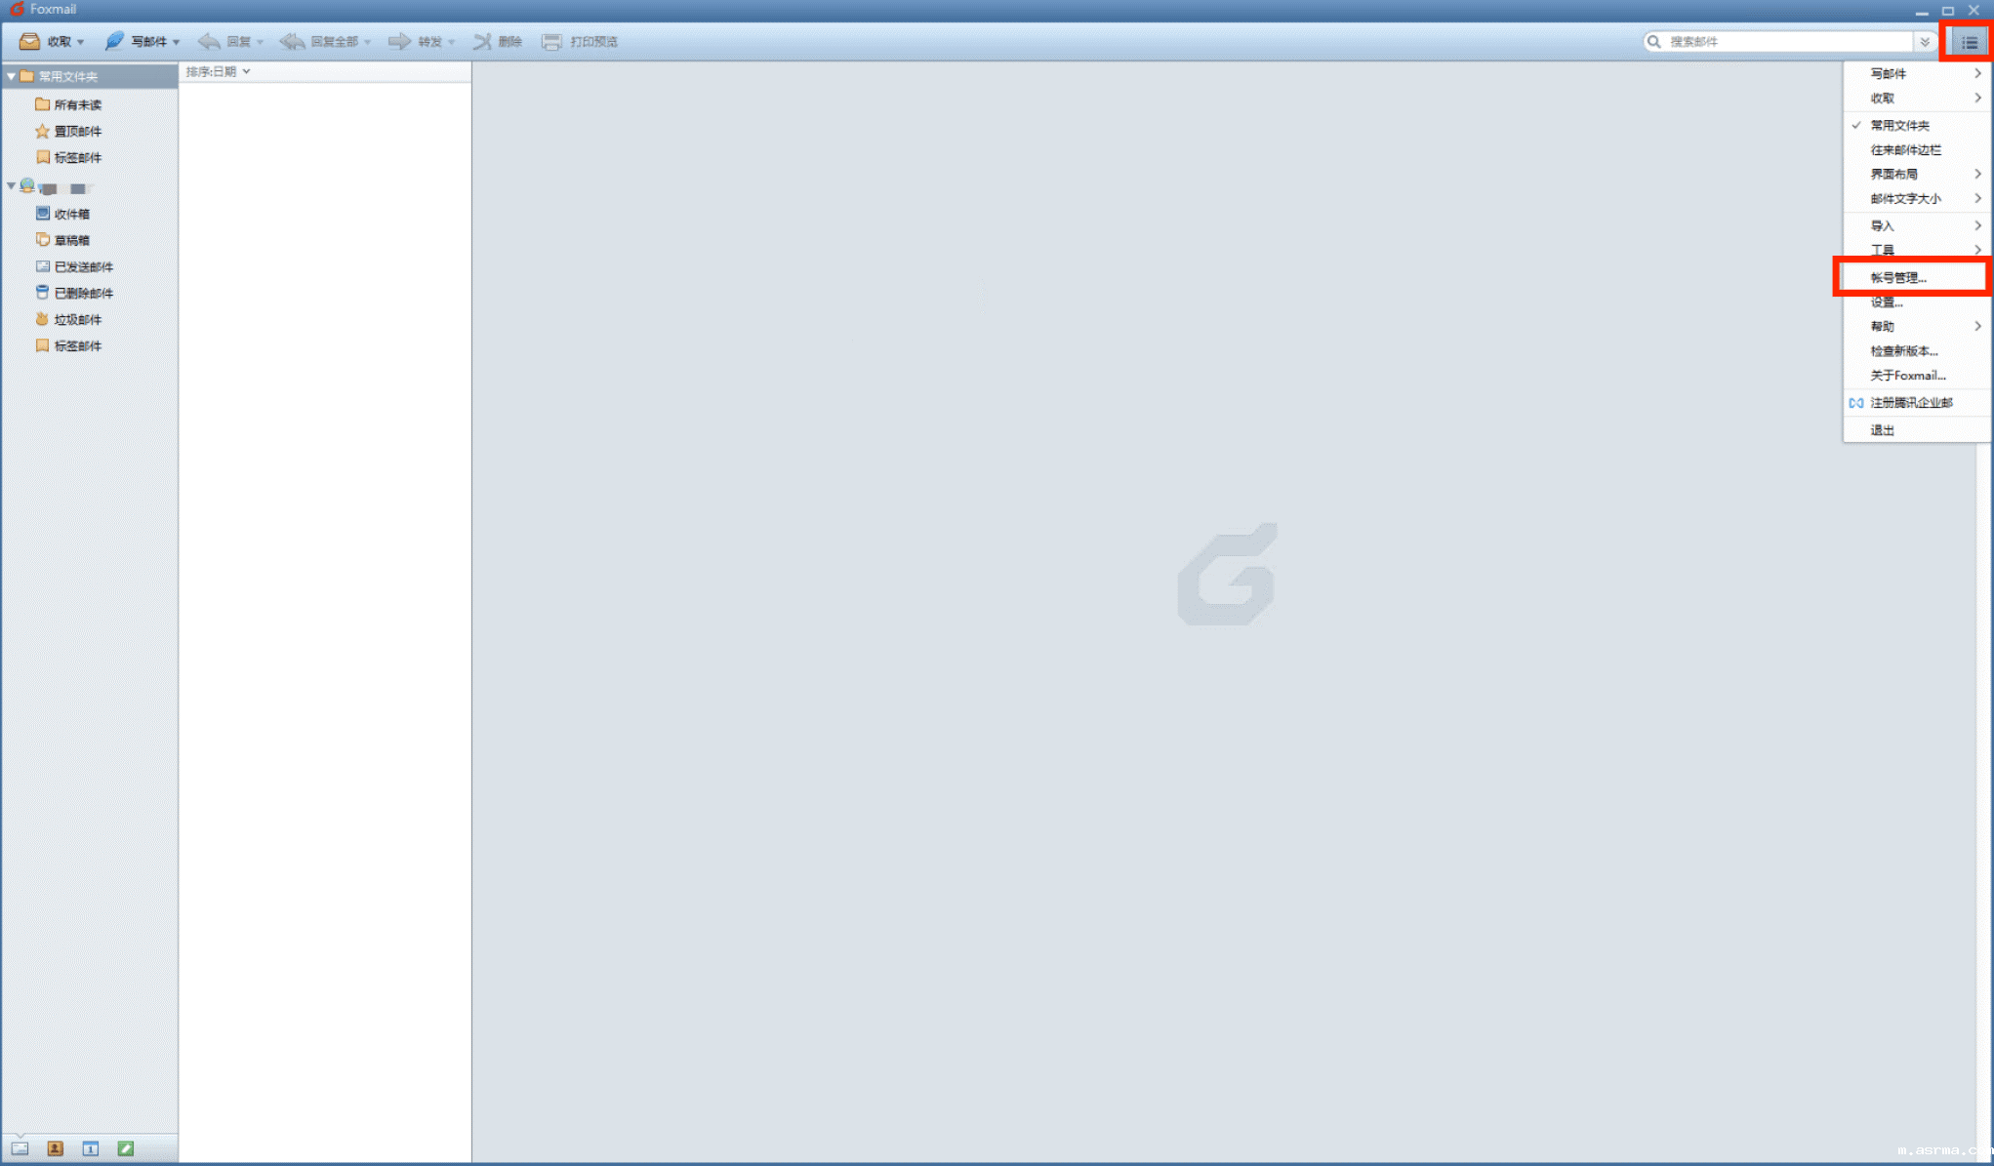This screenshot has width=1994, height=1166.
Task: Collapse the 常用文件夹 tree node
Action: 12,76
